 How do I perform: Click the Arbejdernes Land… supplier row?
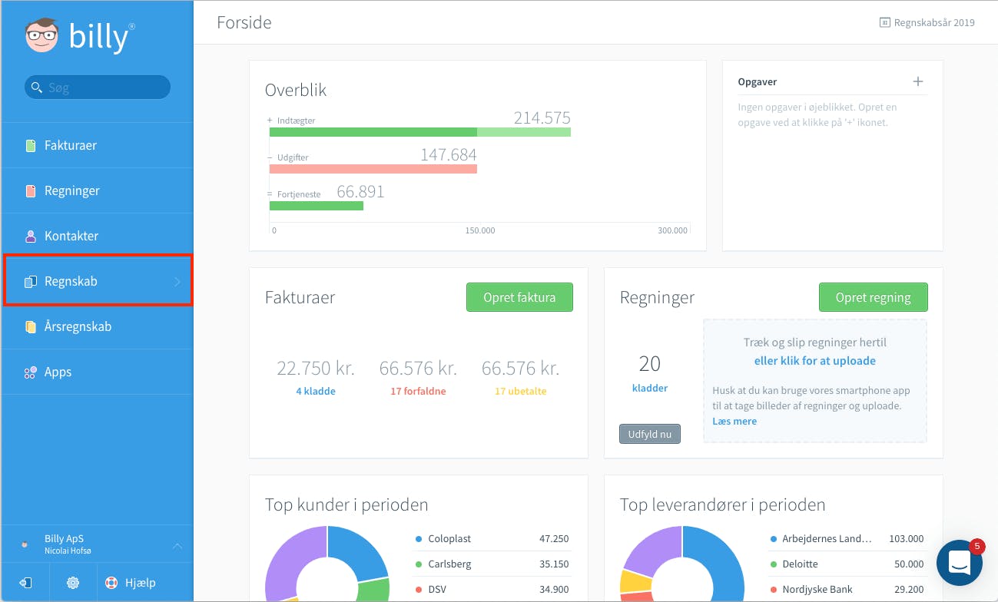847,539
